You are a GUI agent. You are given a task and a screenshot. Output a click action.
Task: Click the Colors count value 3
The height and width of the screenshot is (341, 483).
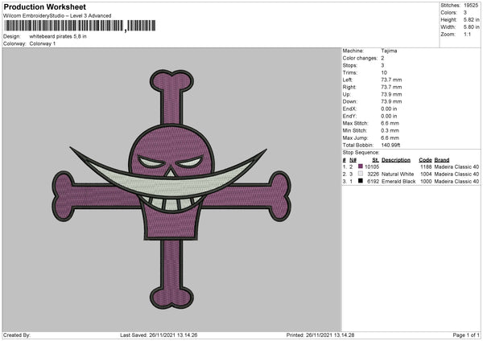click(465, 13)
